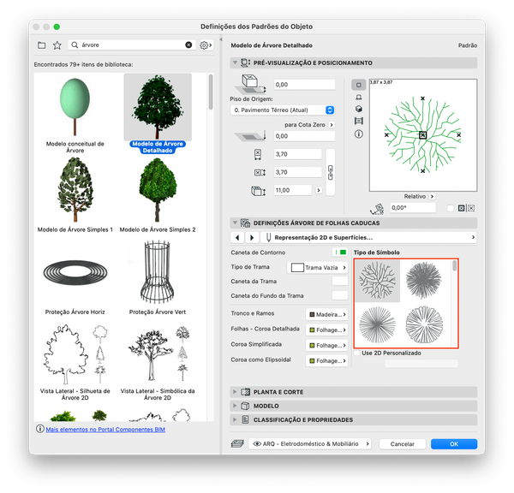Open the Trama Vazia fill type menu

318,268
